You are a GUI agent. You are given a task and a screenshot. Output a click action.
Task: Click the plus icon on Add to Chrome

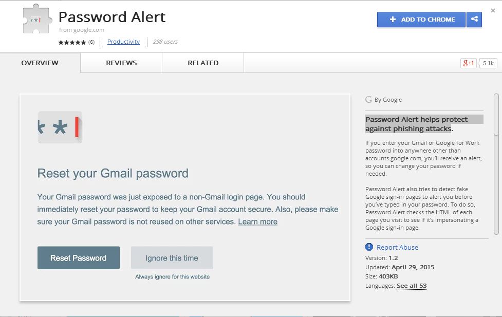[x=393, y=20]
